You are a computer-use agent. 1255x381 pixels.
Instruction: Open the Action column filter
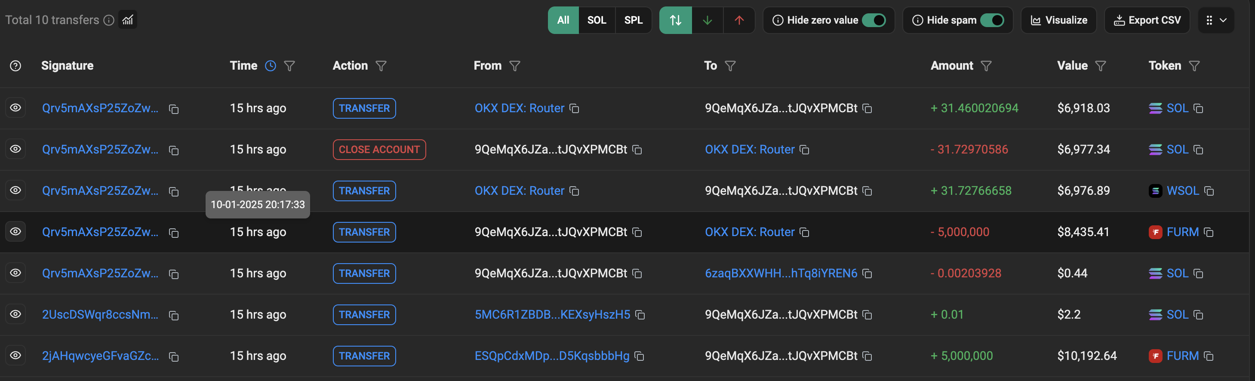(381, 66)
